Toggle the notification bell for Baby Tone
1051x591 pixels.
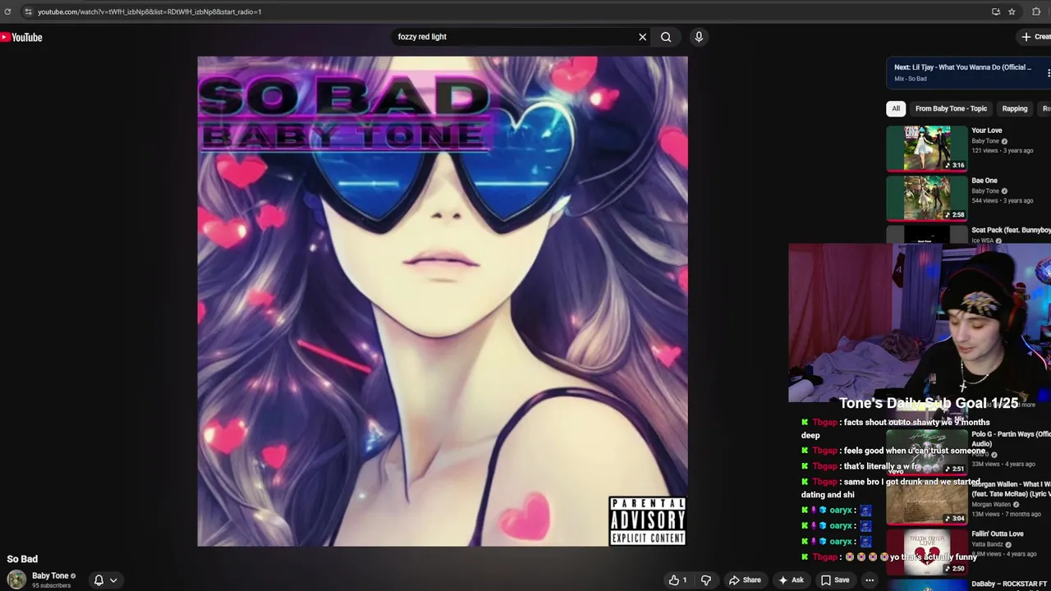point(99,580)
